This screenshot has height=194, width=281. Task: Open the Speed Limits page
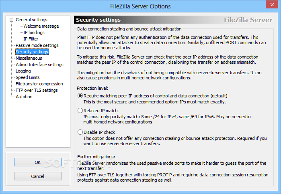click(x=28, y=77)
